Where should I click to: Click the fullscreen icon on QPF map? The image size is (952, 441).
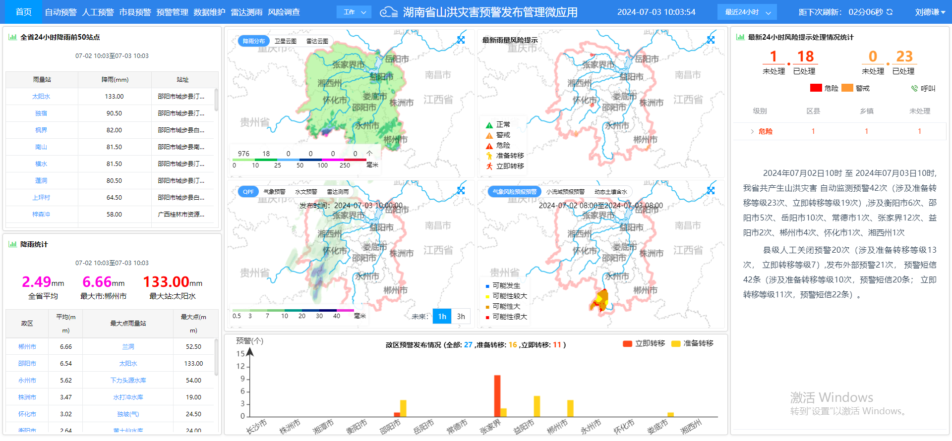[x=461, y=190]
